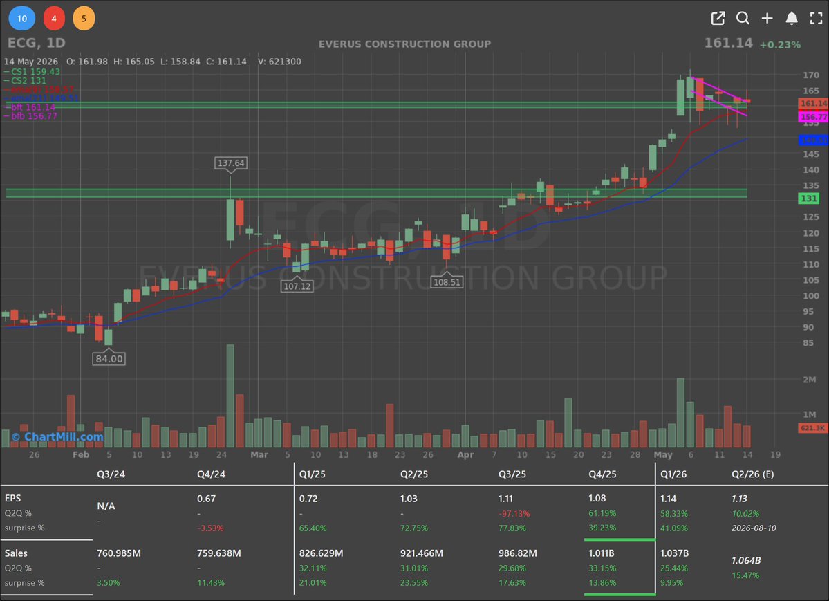Screen dimensions: 829x601
Task: Click the May label on time axis
Action: pos(663,454)
